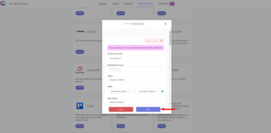Open the Sales owner Select an option dropdown
Image resolution: width=271 pixels, height=133 pixels.
(135, 102)
